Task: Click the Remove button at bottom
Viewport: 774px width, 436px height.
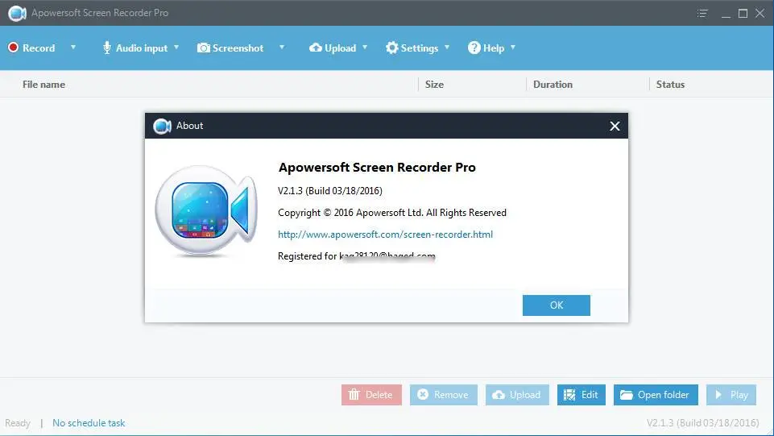Action: tap(443, 395)
